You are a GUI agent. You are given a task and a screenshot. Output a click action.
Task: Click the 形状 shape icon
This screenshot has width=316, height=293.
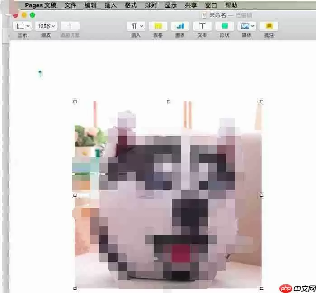[225, 26]
